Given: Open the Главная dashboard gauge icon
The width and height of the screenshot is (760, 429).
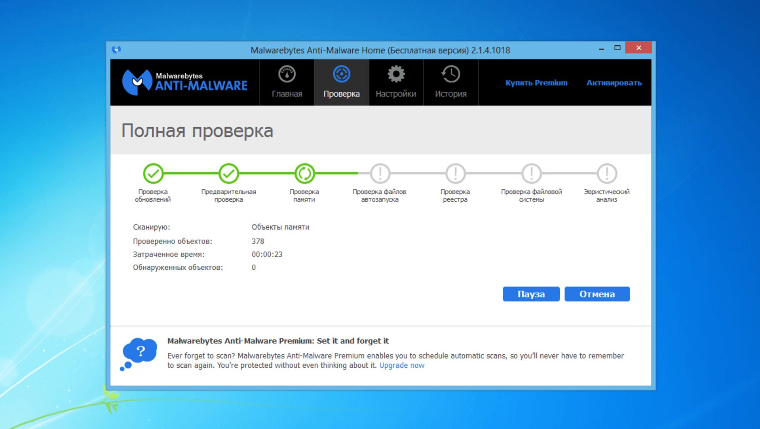Looking at the screenshot, I should [x=287, y=74].
